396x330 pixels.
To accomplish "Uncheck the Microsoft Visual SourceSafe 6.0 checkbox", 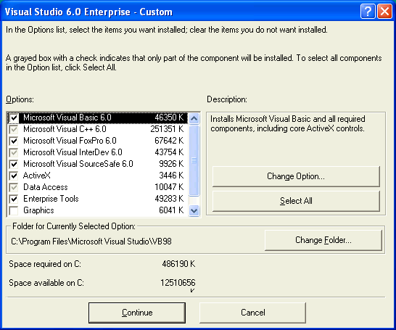I will pyautogui.click(x=14, y=164).
